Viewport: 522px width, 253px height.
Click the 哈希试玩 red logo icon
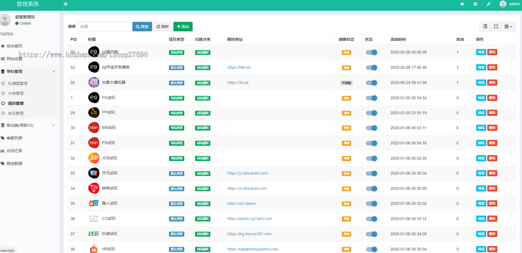pyautogui.click(x=94, y=188)
